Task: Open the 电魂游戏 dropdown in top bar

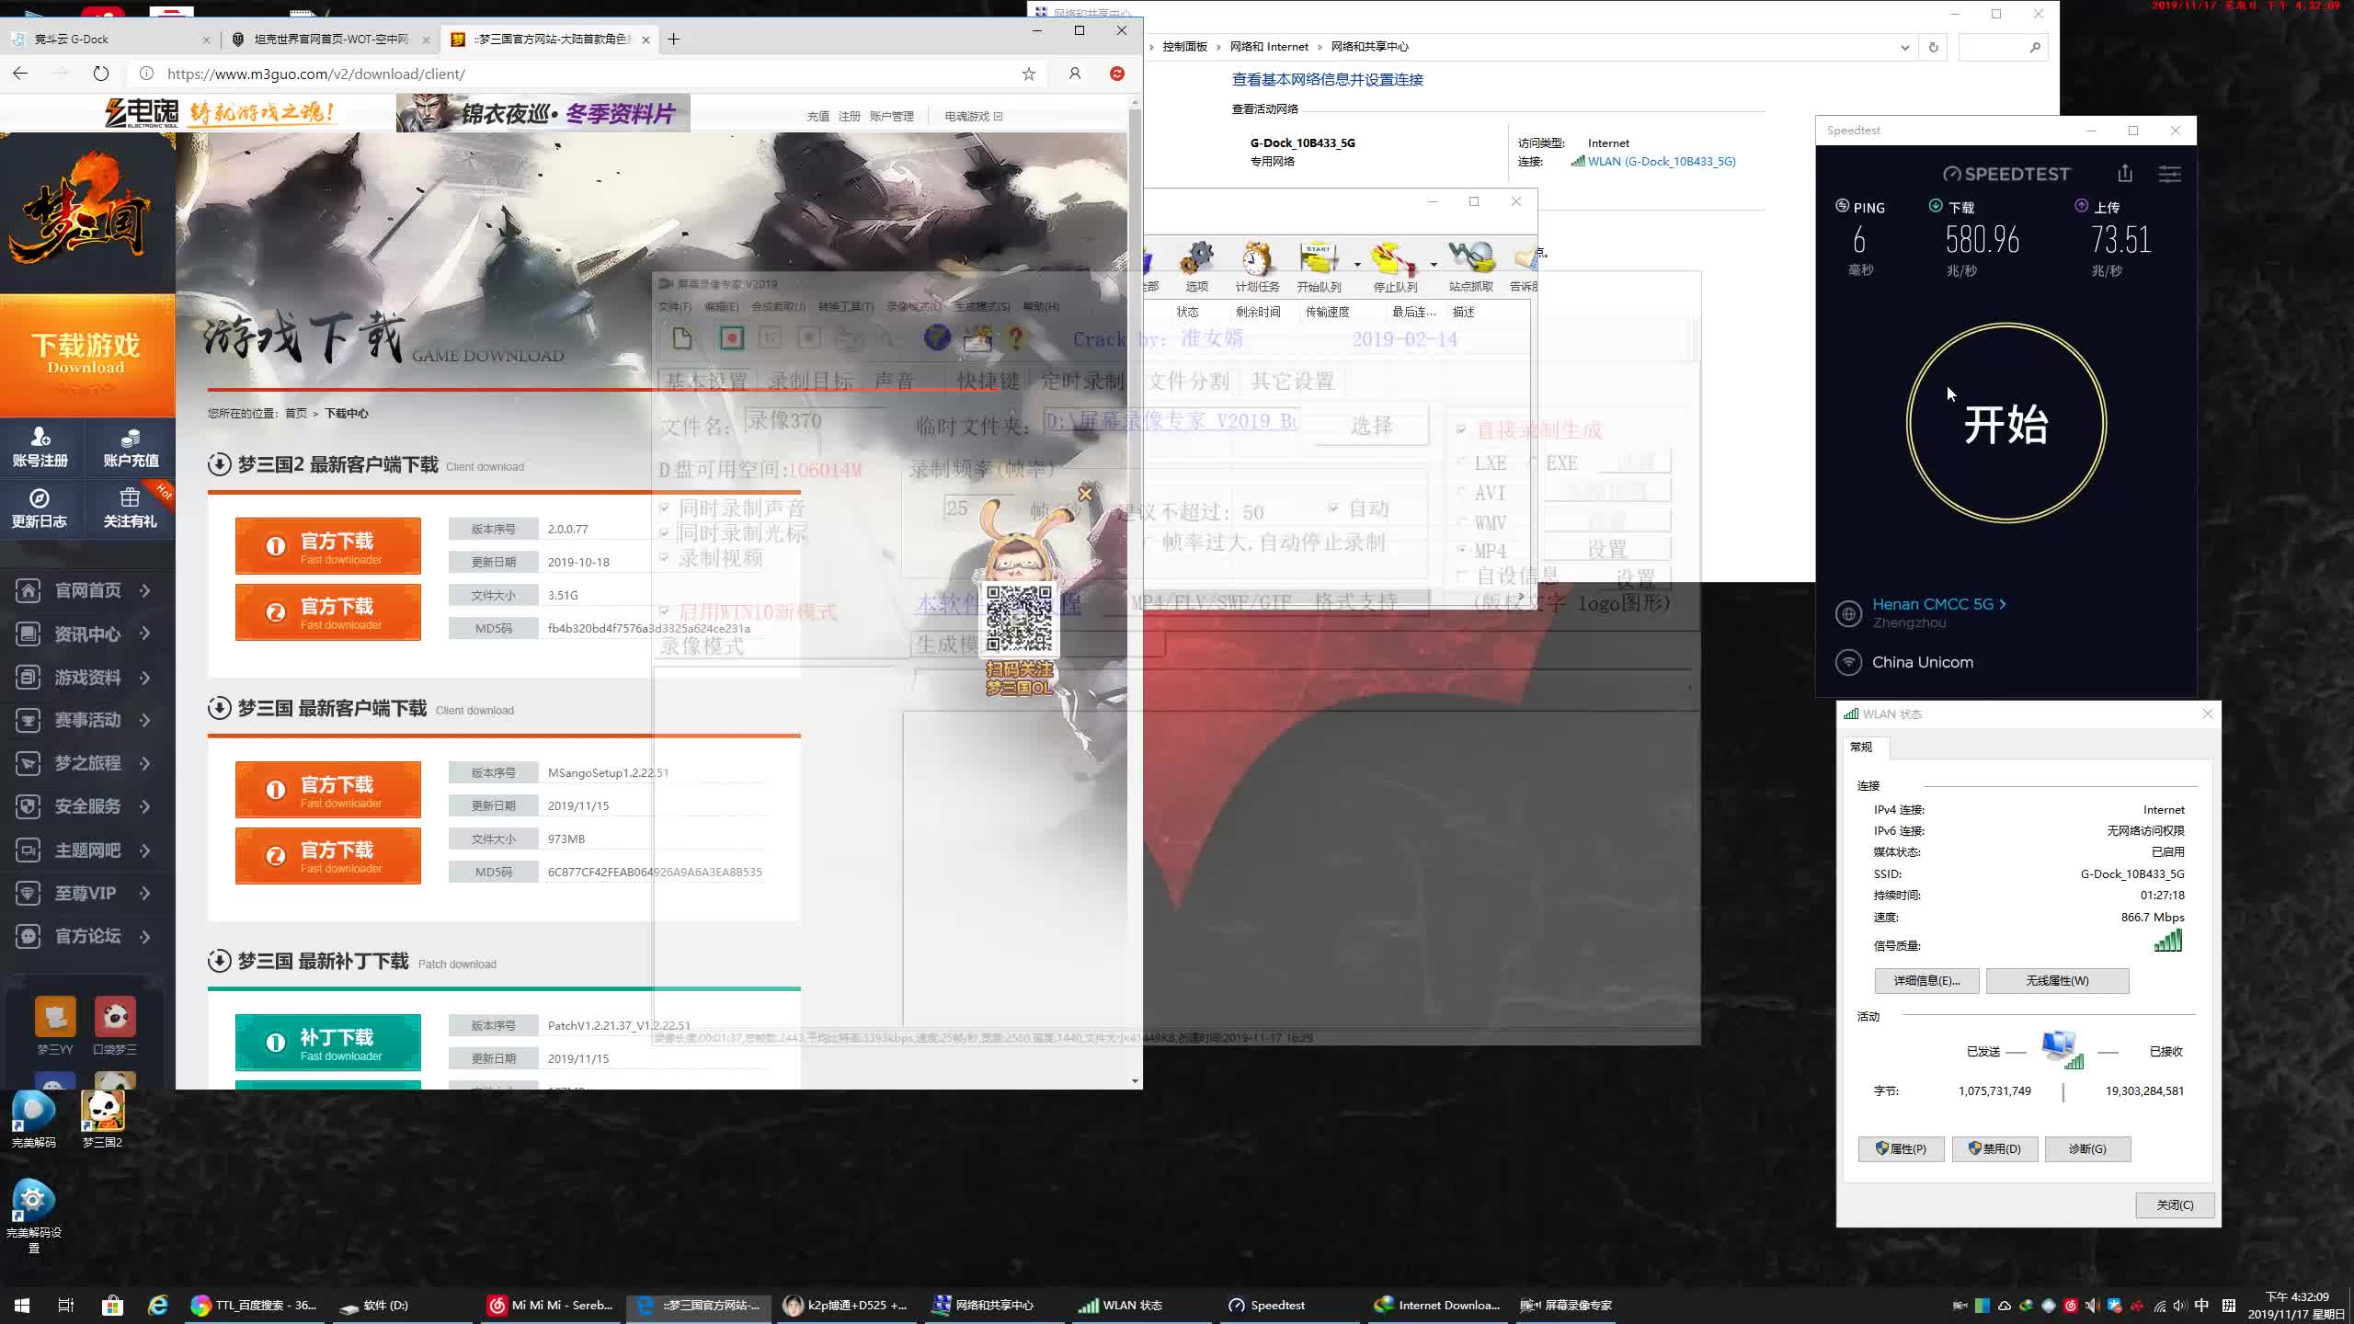Action: [x=973, y=116]
